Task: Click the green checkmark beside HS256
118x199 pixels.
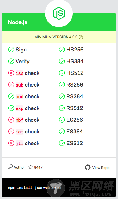Action: click(x=62, y=50)
